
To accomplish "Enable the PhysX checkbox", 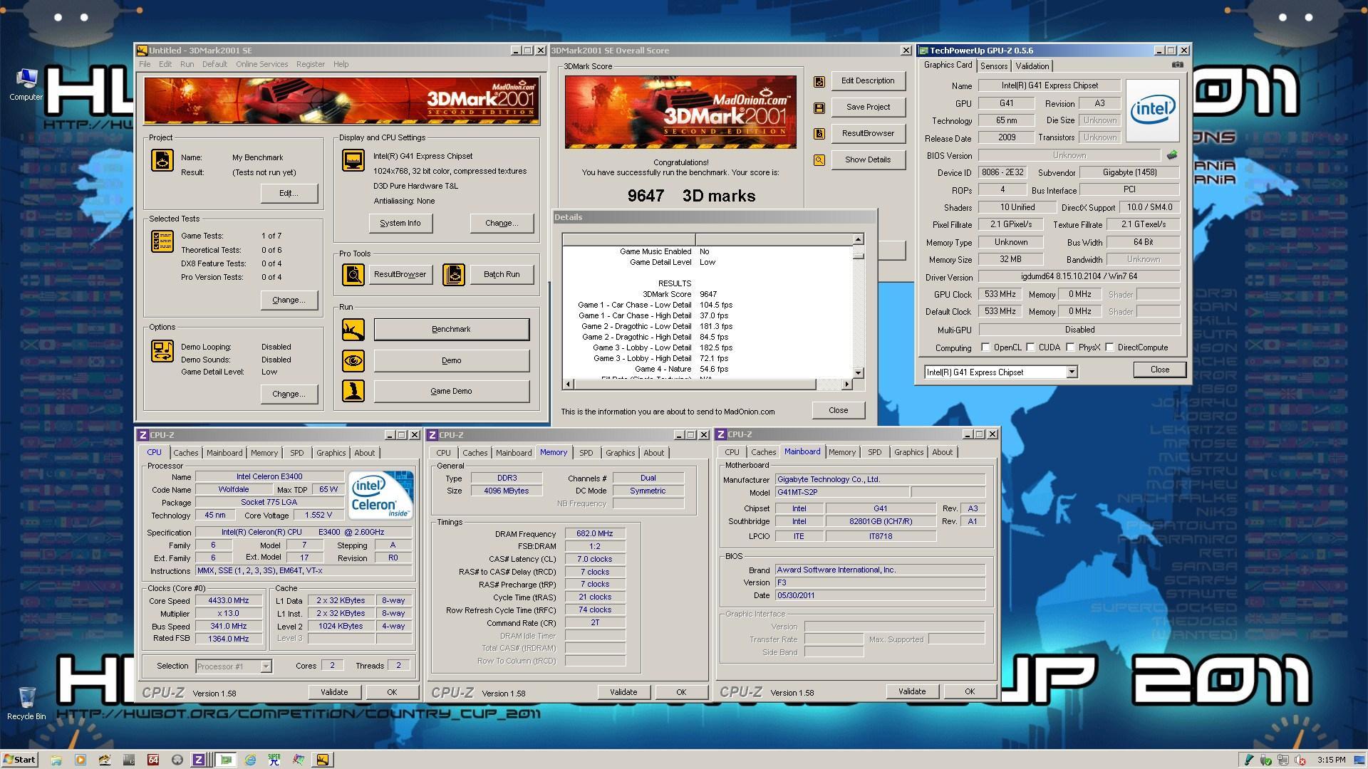I will (x=1070, y=347).
